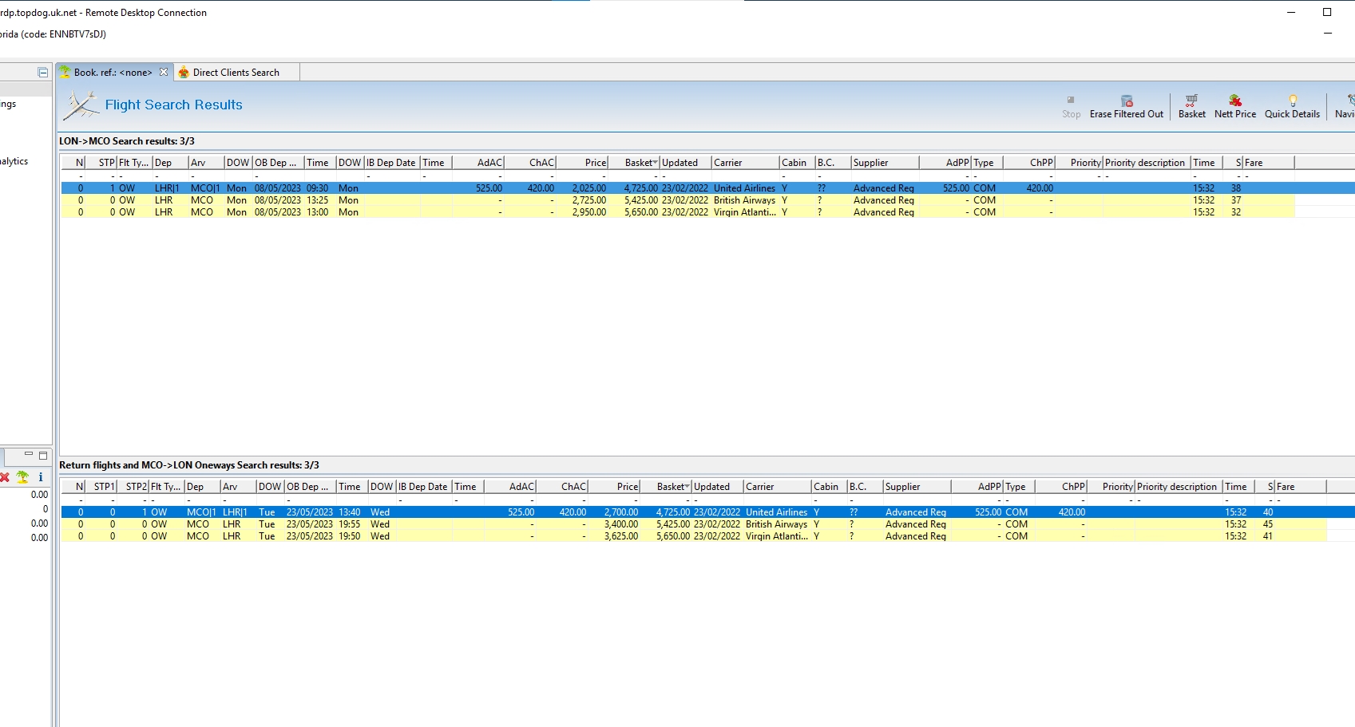Click the Flight Search Results heading

(173, 105)
